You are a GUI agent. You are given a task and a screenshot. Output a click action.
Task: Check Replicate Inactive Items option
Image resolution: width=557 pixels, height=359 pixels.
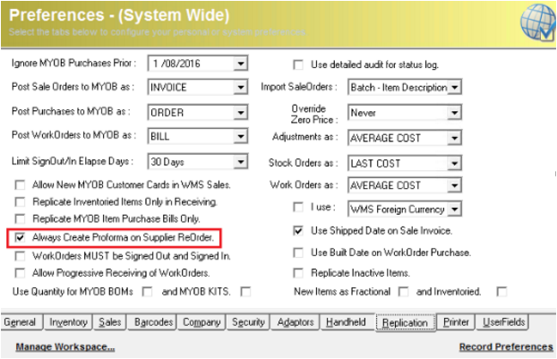coord(298,273)
